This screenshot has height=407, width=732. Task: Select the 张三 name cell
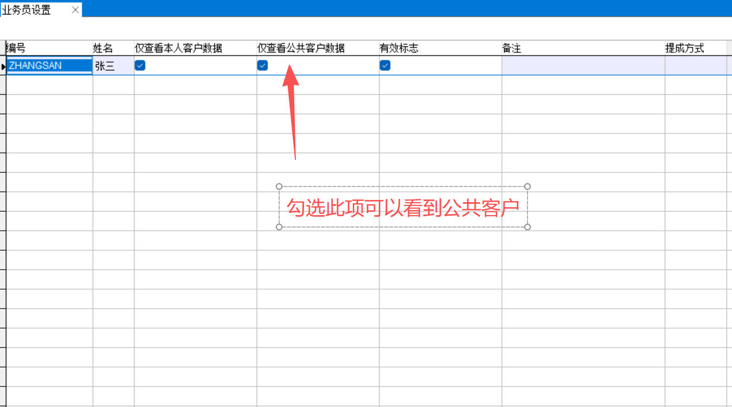tap(113, 66)
